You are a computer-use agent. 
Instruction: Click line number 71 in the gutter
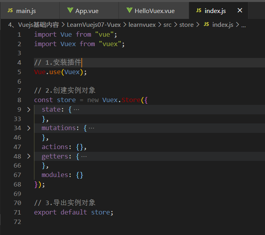pyautogui.click(x=17, y=212)
